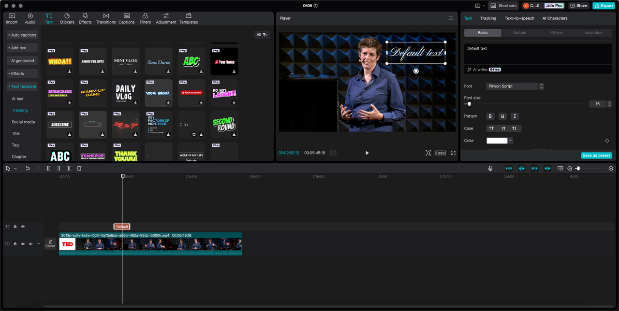Open the Filters panel
The width and height of the screenshot is (619, 311).
[145, 19]
